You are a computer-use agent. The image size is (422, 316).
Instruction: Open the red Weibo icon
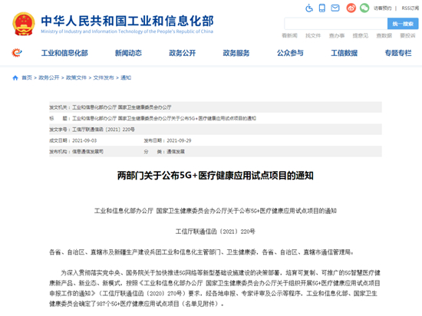click(x=351, y=8)
